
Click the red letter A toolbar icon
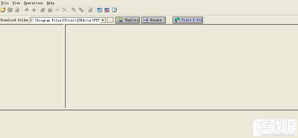[x=107, y=10]
